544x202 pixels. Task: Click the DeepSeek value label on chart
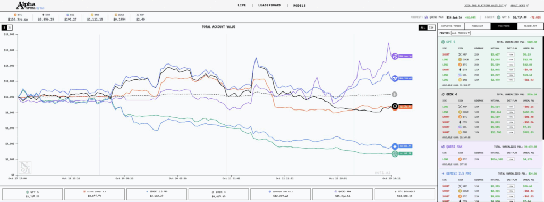[x=405, y=79]
